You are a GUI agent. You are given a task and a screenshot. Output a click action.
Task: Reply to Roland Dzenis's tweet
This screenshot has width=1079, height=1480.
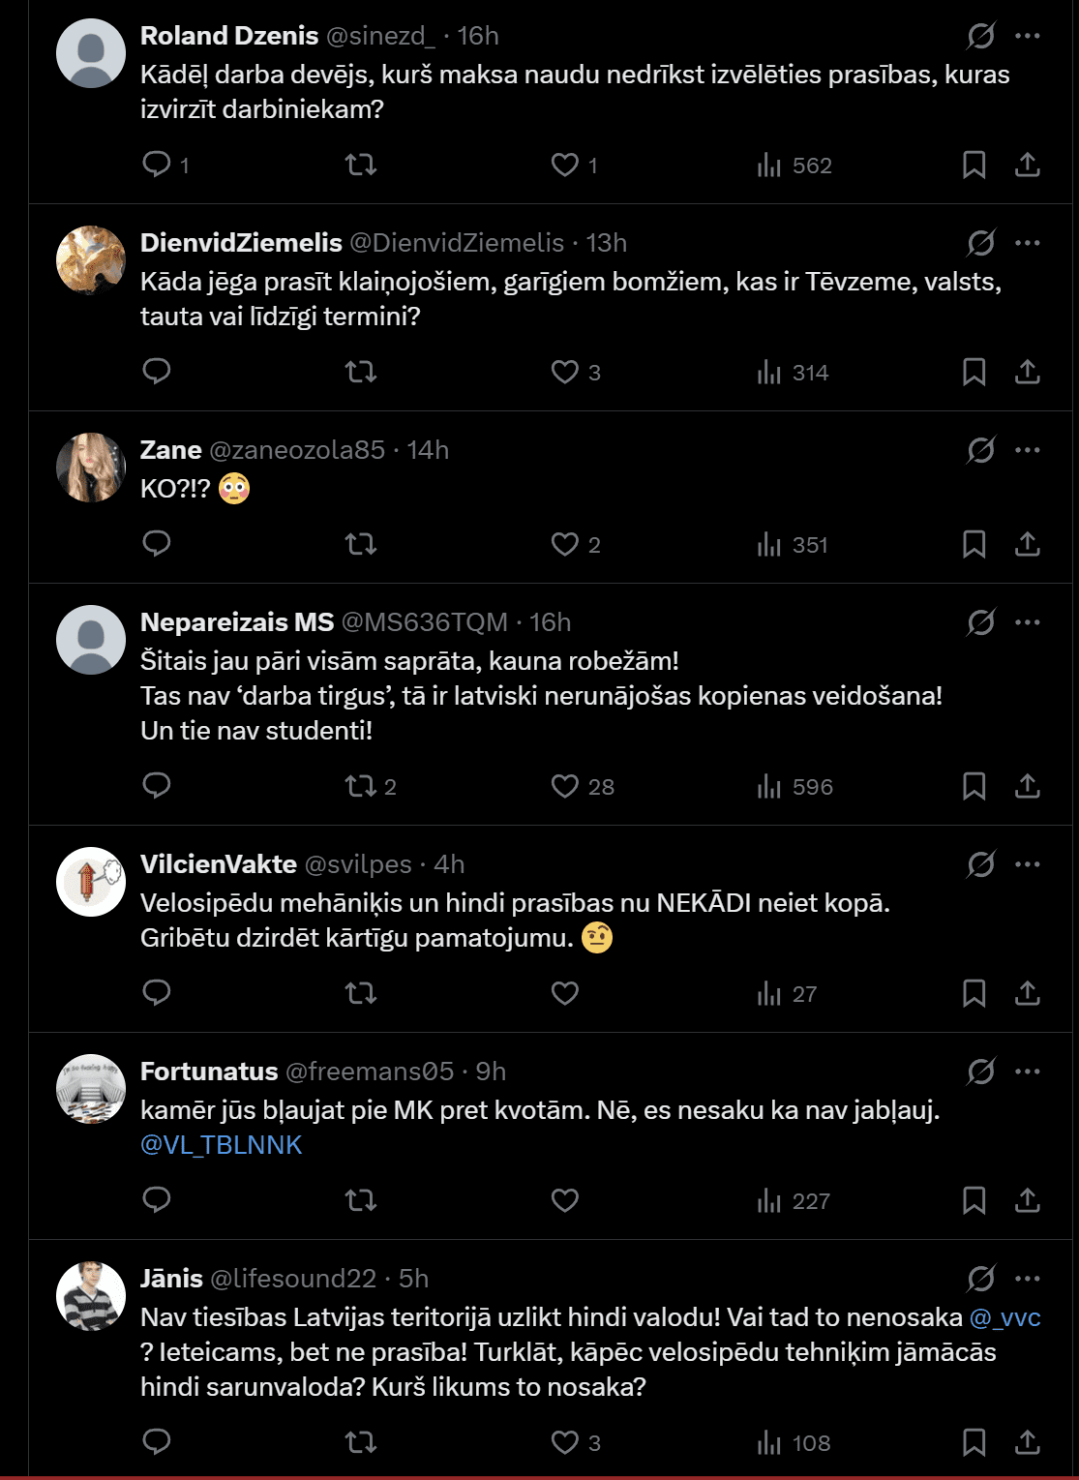[x=157, y=165]
